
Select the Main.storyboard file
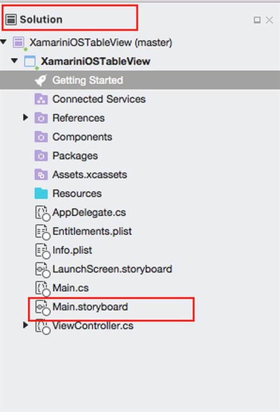(90, 307)
